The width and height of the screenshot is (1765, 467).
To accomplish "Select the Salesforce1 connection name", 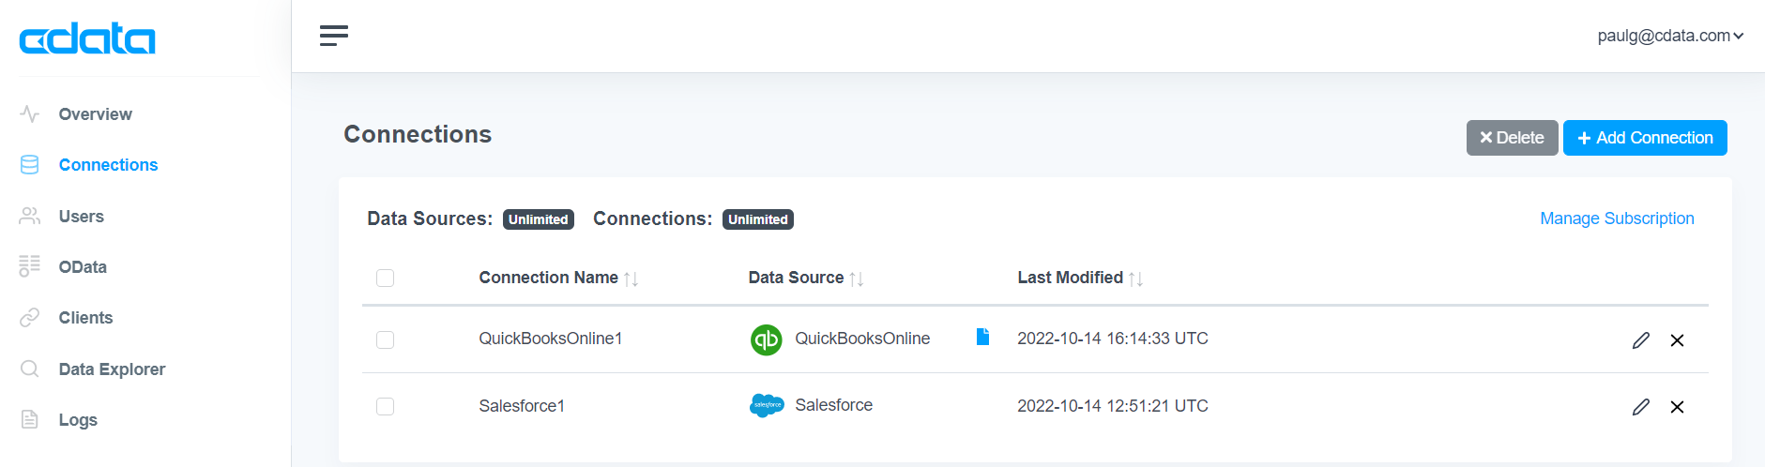I will (522, 406).
